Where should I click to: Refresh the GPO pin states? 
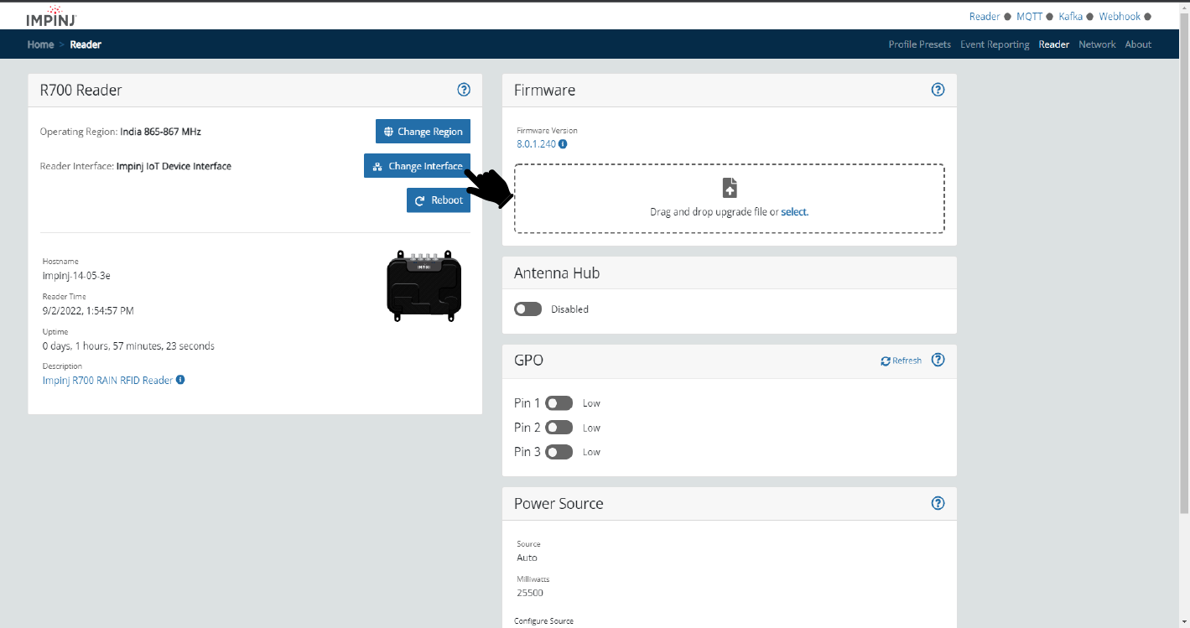pos(901,361)
